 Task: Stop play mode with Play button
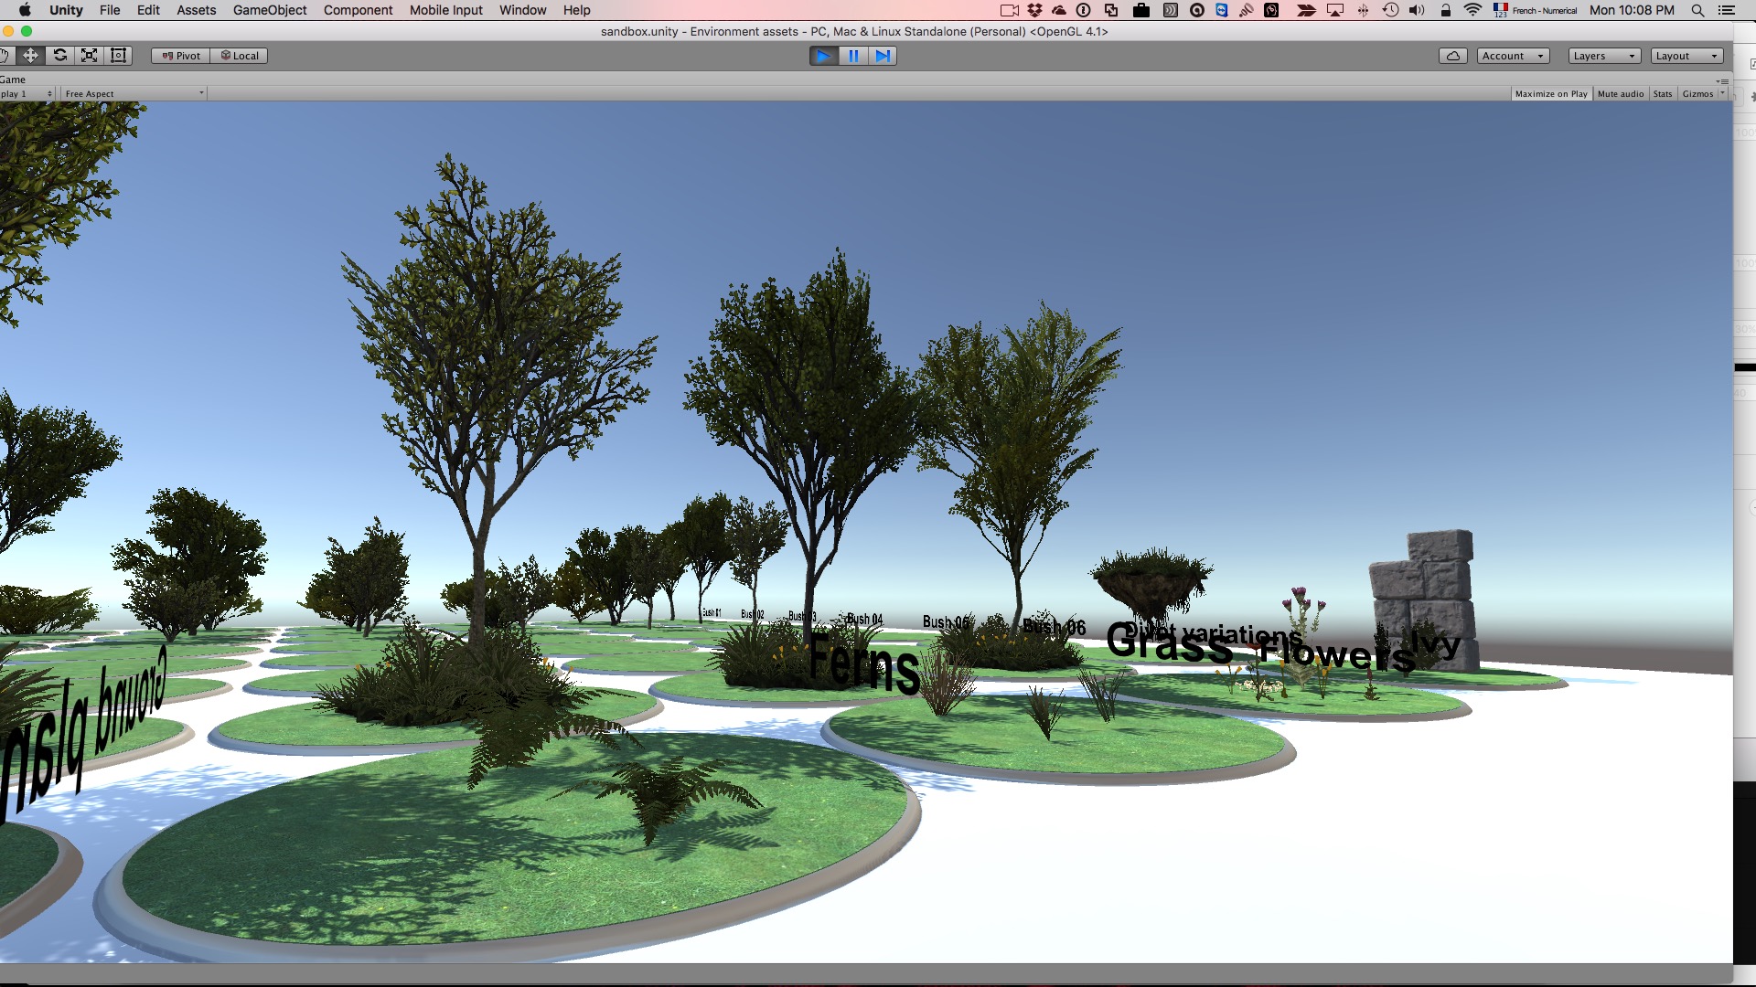pos(823,56)
